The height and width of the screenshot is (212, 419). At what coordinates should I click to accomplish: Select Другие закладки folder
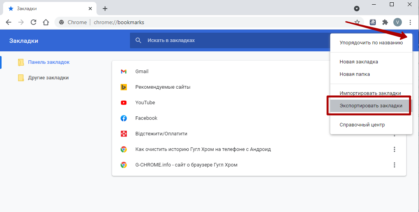(48, 78)
